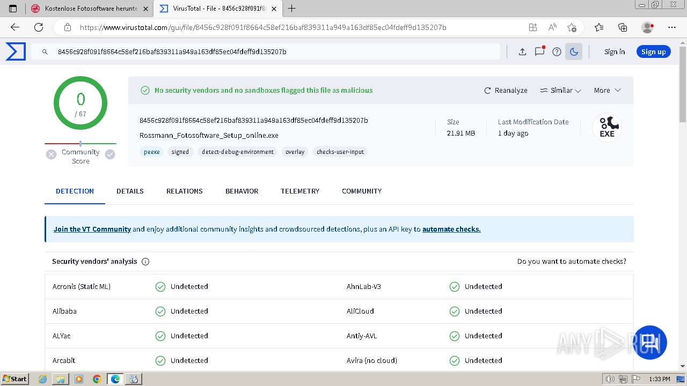Screen dimensions: 687x386
Task: Click the VirusTotal logo icon
Action: tap(16, 51)
